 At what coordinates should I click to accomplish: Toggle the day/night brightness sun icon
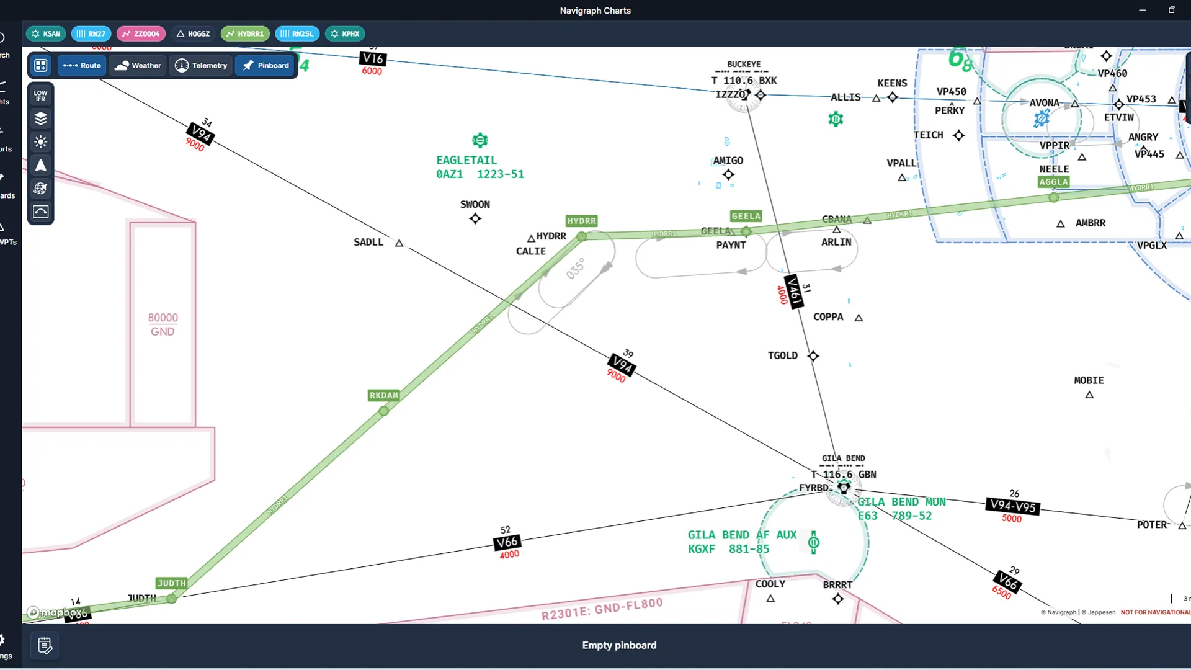[x=41, y=142]
